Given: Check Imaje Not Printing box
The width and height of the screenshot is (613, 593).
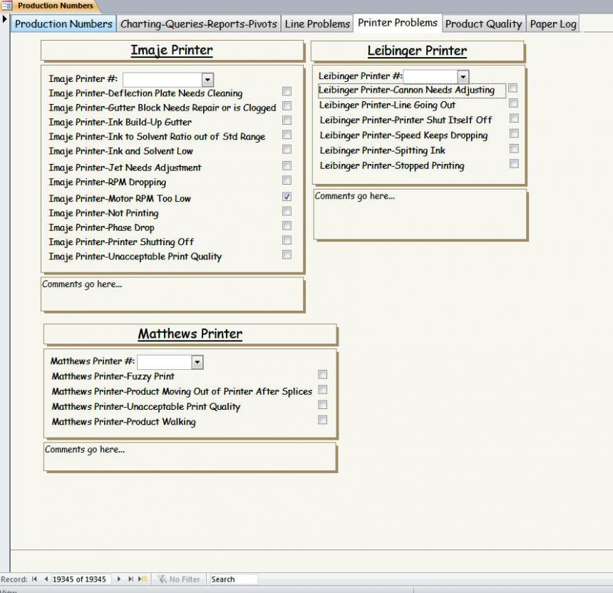Looking at the screenshot, I should [287, 211].
